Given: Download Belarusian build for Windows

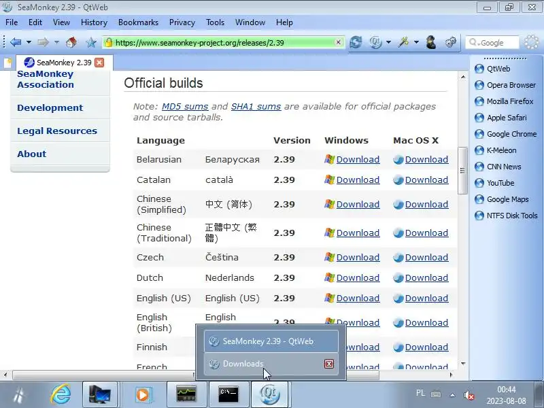Looking at the screenshot, I should pos(358,159).
